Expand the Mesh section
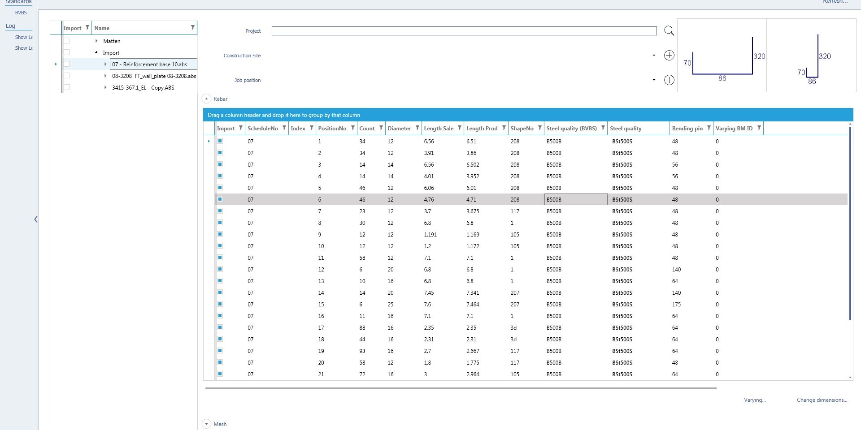 coord(207,424)
